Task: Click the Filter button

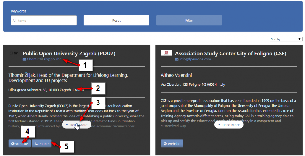Action: click(x=189, y=21)
